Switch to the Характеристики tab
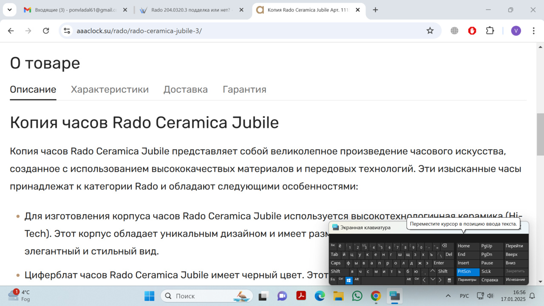The image size is (544, 306). (x=110, y=89)
